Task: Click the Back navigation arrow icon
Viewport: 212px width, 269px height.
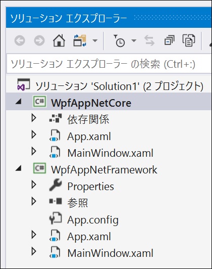Action: (x=20, y=40)
